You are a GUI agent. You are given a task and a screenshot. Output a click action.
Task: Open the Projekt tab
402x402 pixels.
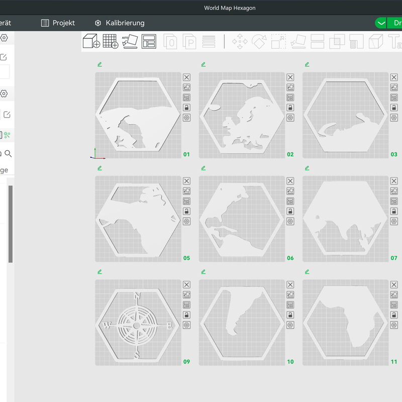click(x=58, y=23)
